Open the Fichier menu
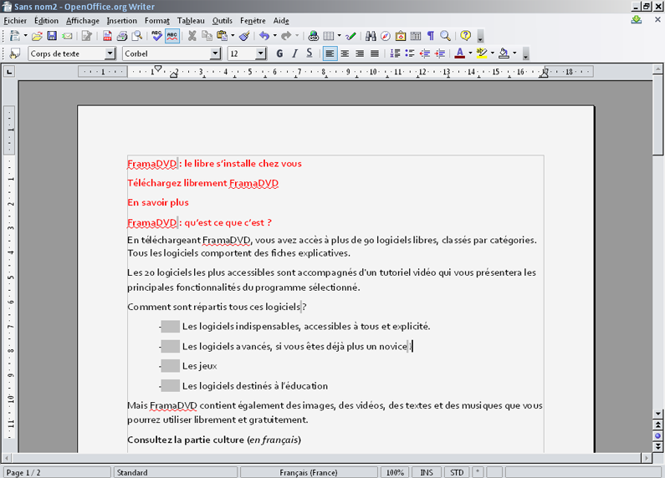This screenshot has width=665, height=478. (15, 21)
